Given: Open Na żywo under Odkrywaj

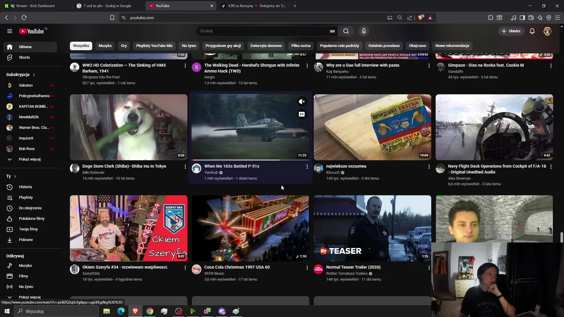Looking at the screenshot, I should pos(30,287).
